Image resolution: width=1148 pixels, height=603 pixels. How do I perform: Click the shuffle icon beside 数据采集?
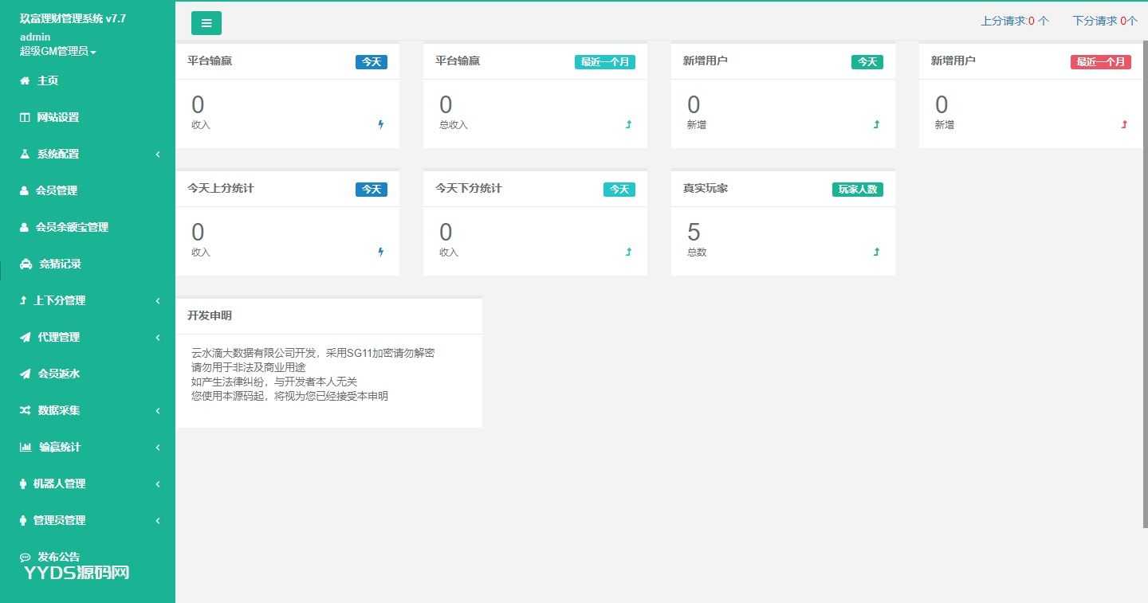click(26, 410)
